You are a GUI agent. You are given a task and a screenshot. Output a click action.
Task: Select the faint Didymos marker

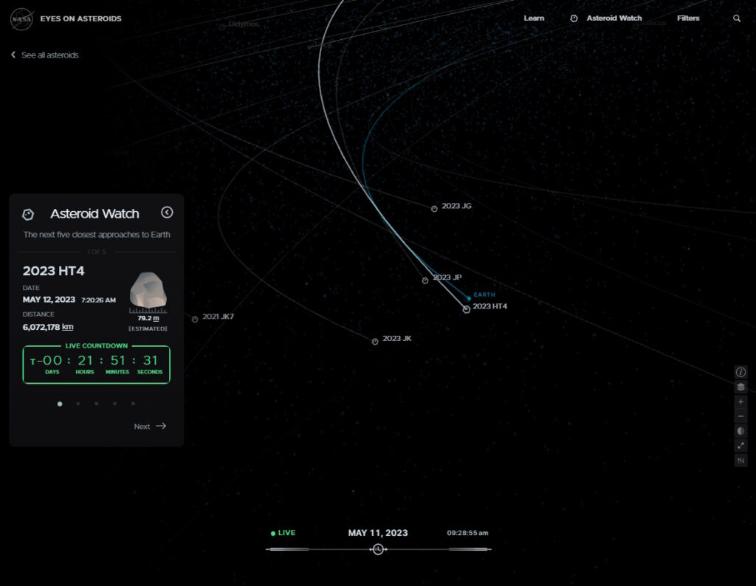(221, 27)
